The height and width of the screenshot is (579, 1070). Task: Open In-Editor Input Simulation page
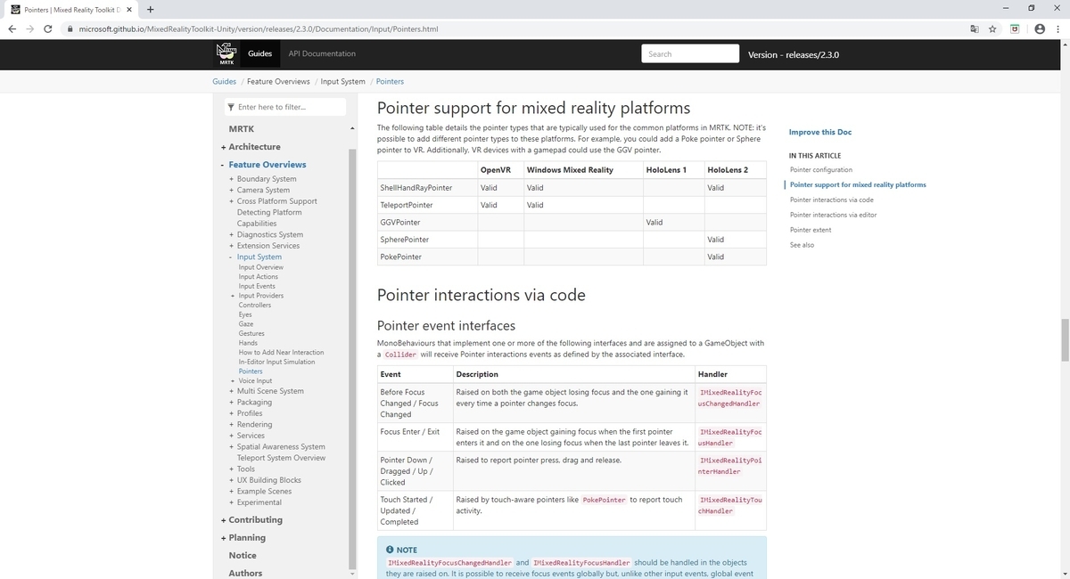[276, 362]
